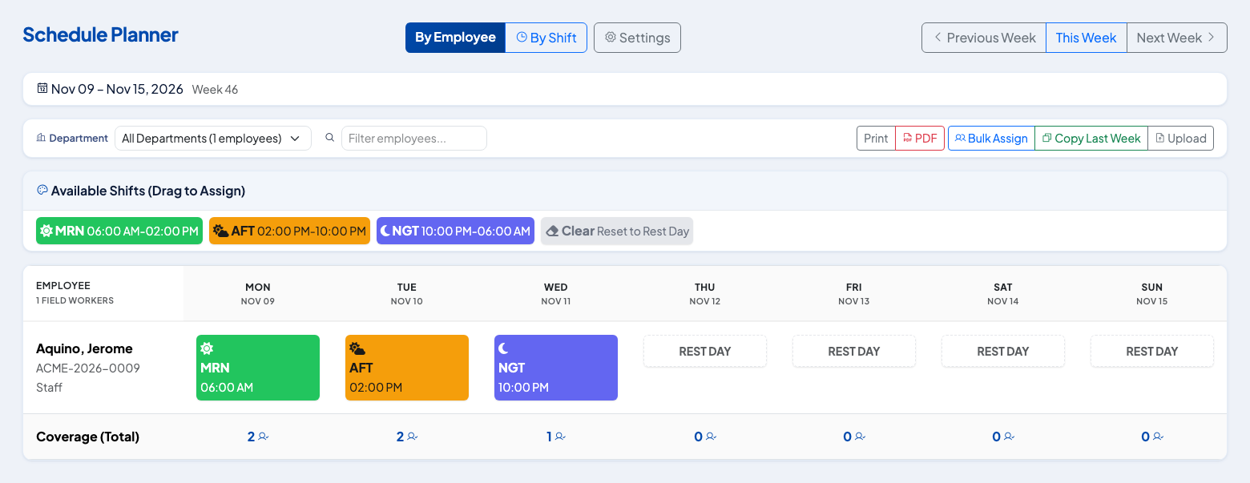Image resolution: width=1250 pixels, height=483 pixels.
Task: Click the Schedule Planner title
Action: tap(100, 34)
